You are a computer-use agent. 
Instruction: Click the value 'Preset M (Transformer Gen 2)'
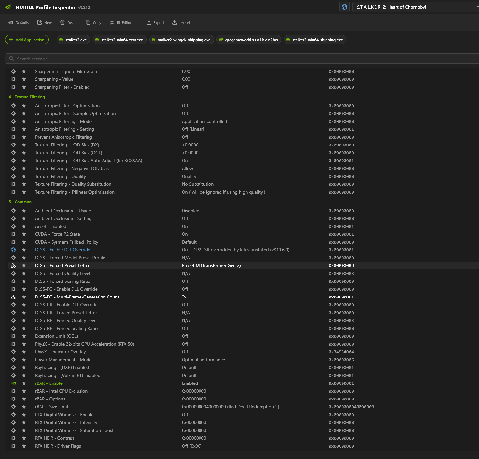[211, 265]
